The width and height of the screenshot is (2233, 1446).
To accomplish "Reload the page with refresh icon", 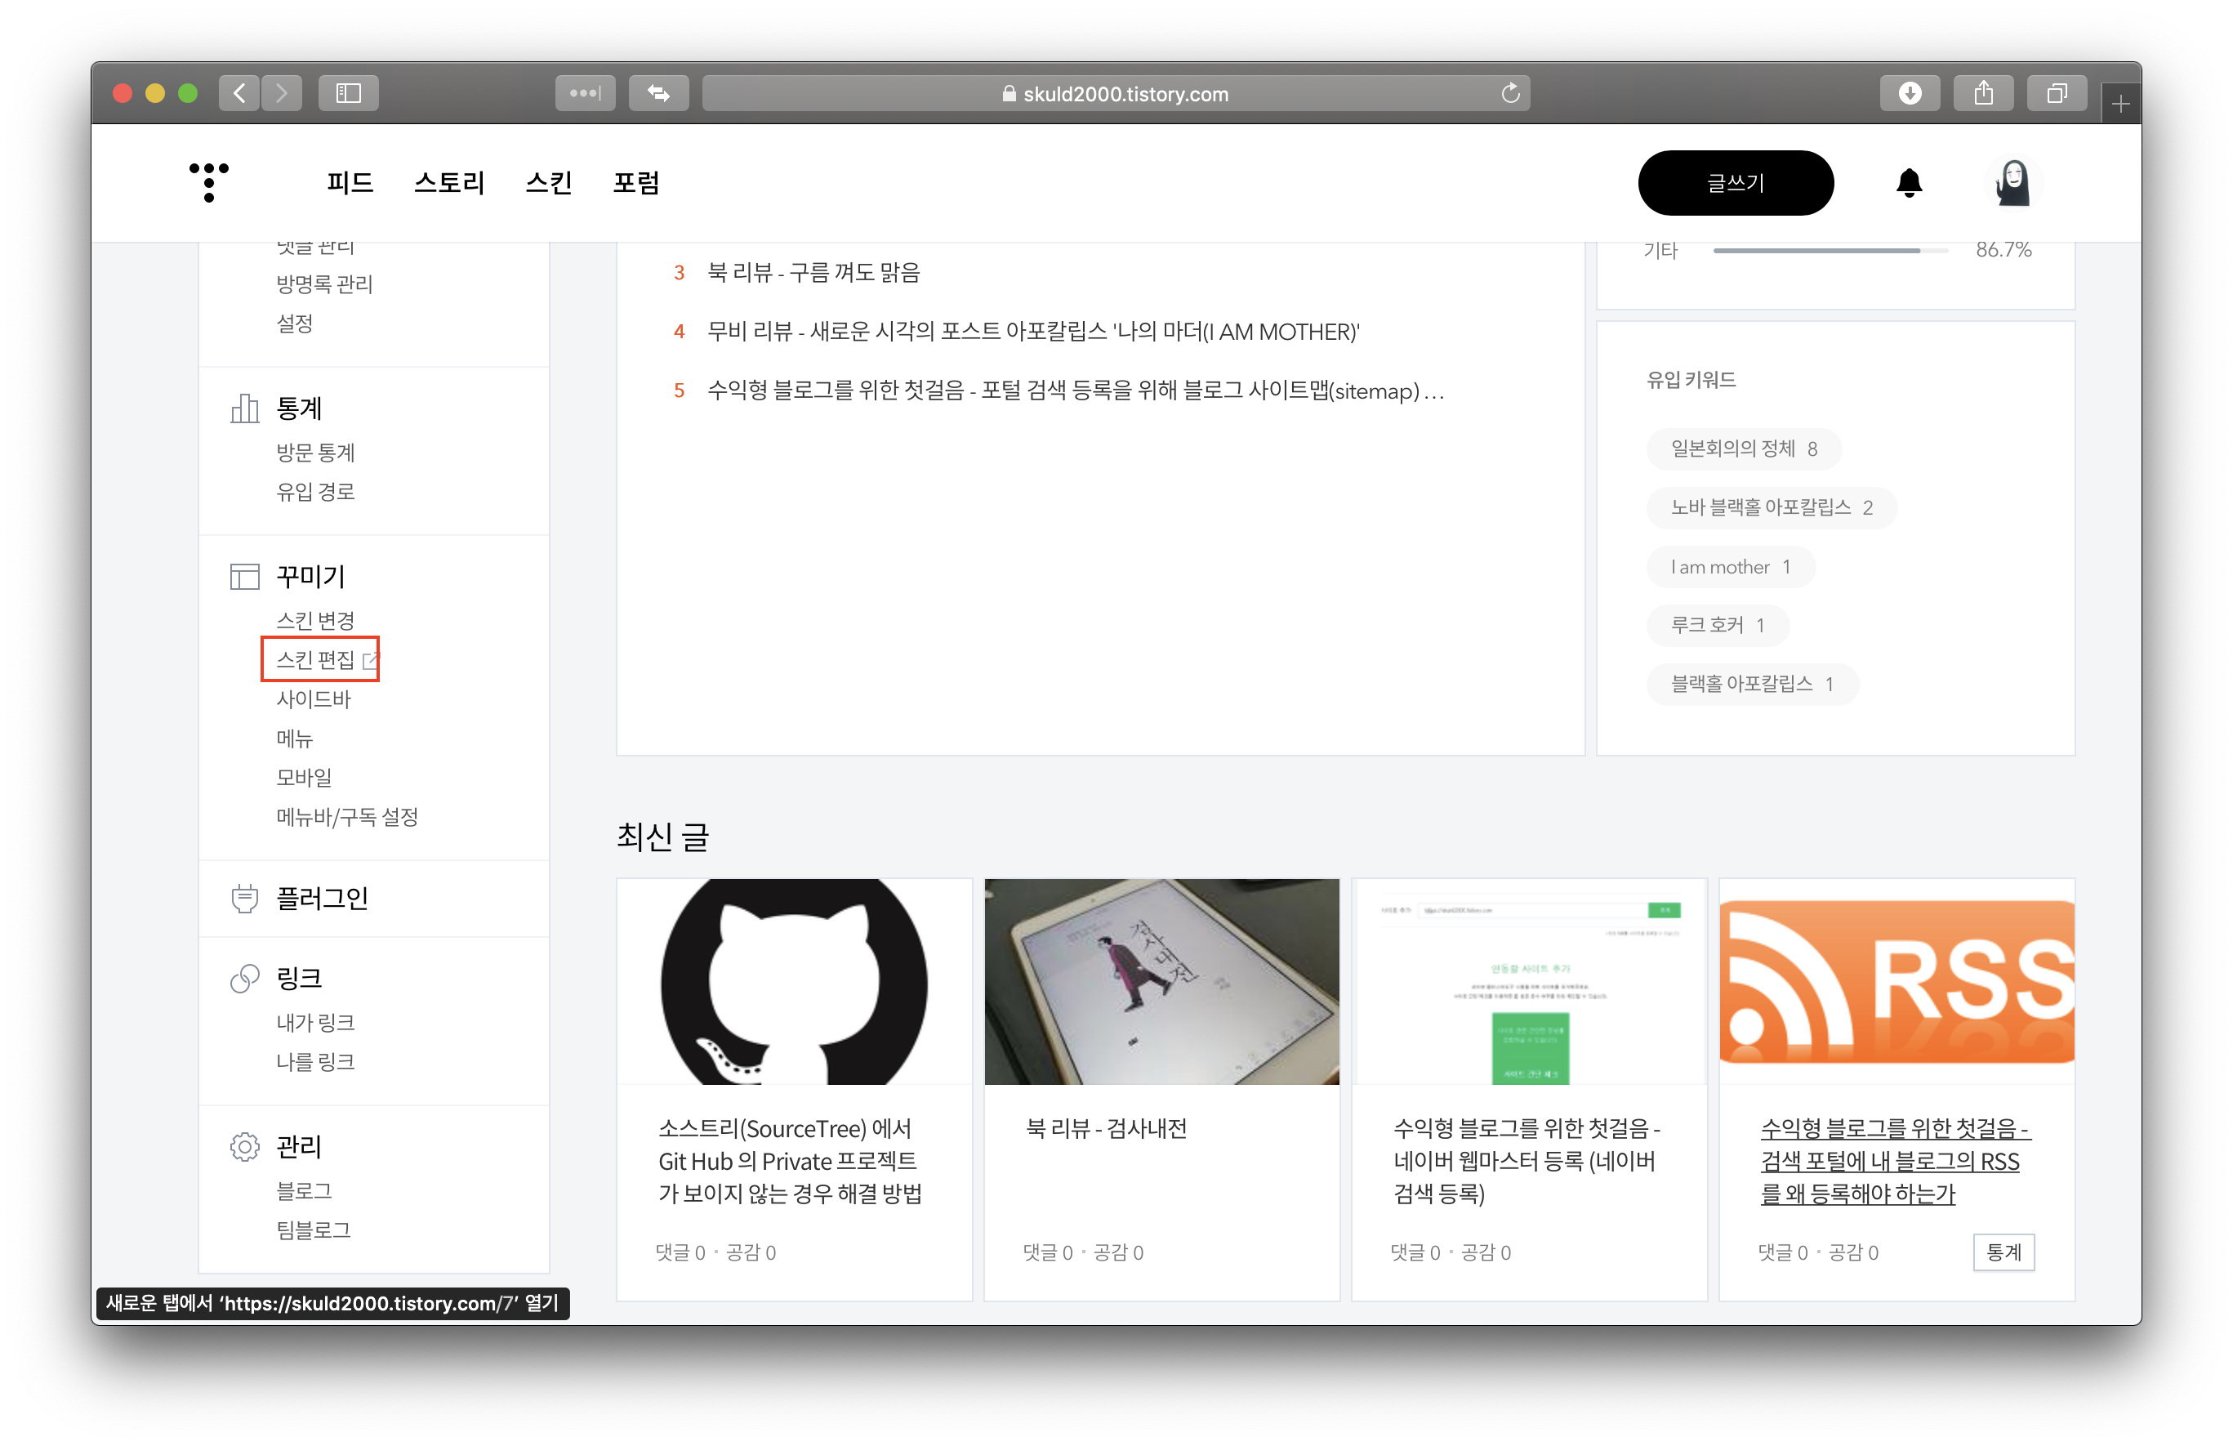I will click(1509, 93).
